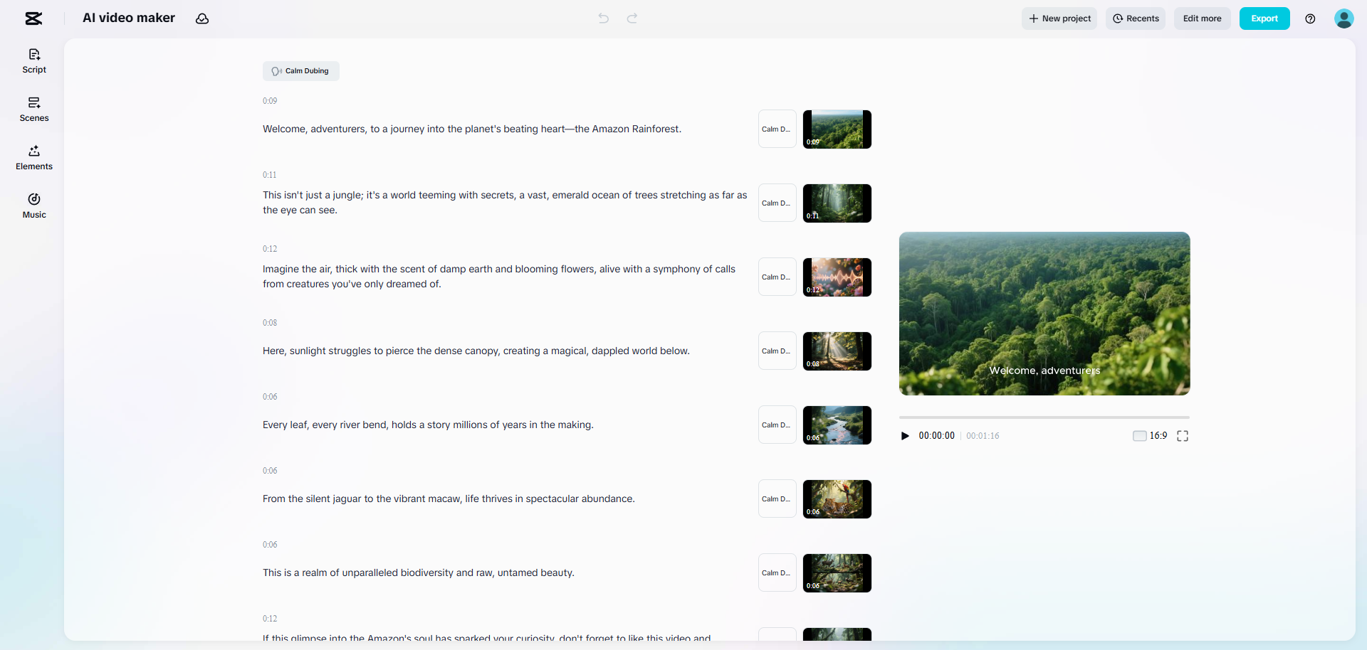Open the 16:9 aspect ratio selector
Screen dimensions: 1367x650
(1150, 436)
